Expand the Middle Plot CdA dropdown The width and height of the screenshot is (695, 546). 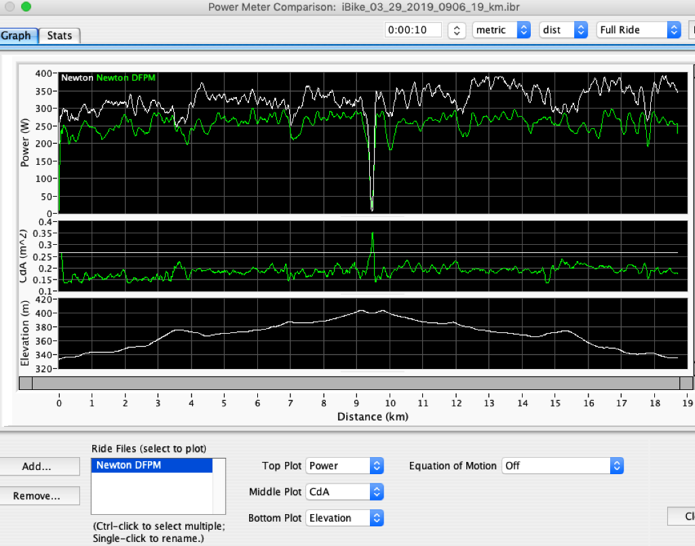point(345,492)
